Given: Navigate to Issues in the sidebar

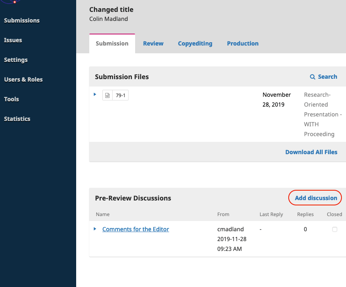Looking at the screenshot, I should (13, 40).
